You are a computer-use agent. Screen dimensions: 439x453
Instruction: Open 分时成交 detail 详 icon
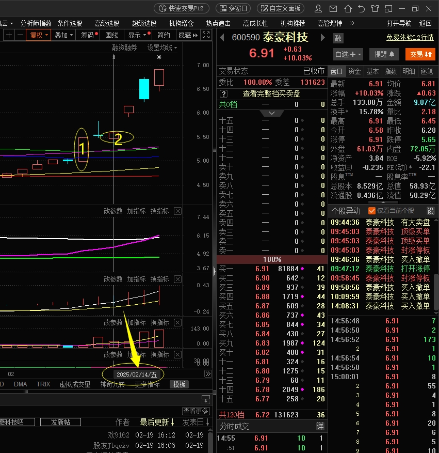[x=320, y=427]
